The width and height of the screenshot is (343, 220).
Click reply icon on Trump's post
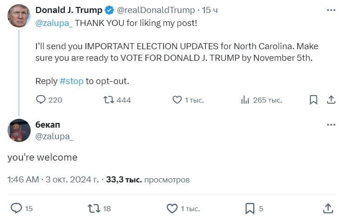click(40, 100)
